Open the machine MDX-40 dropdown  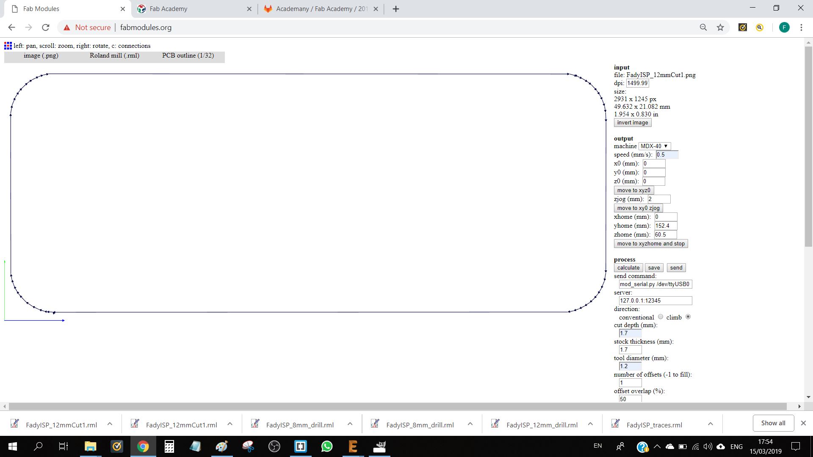point(654,146)
